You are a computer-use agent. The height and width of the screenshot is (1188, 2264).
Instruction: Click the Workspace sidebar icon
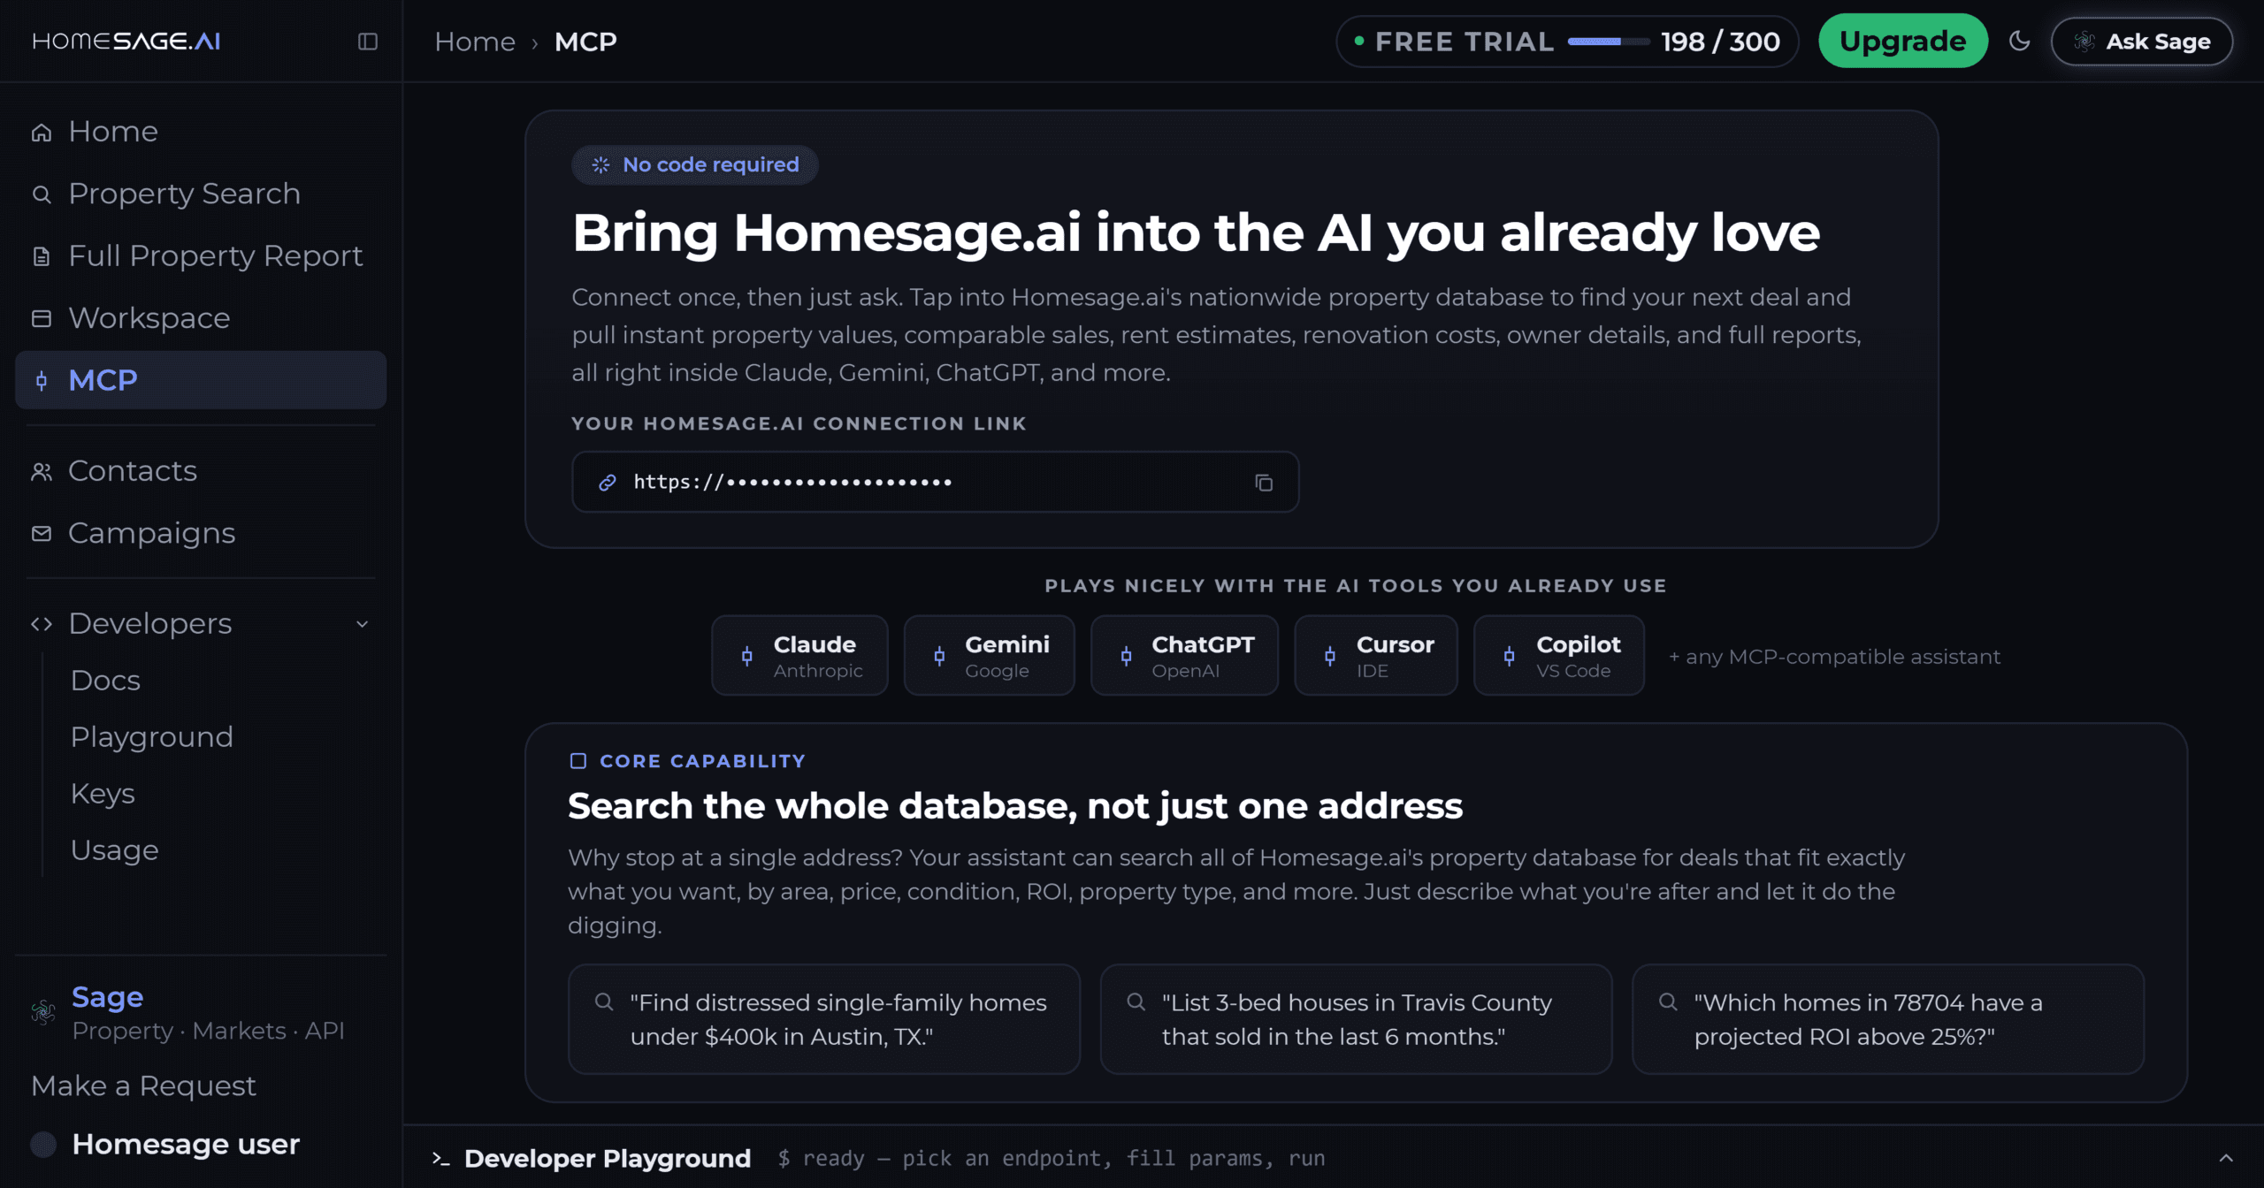point(42,318)
